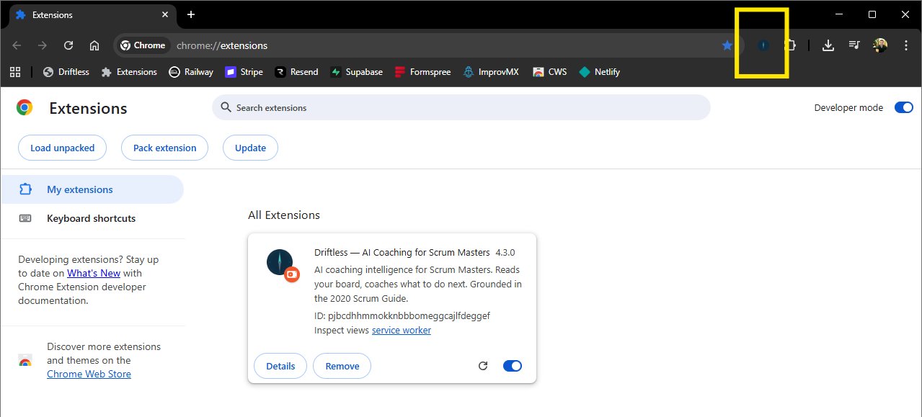Bookmark star icon in address bar
This screenshot has width=922, height=417.
coord(727,45)
